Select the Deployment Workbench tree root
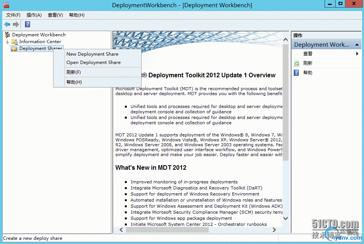Viewport: 364px width, 244px height. click(x=39, y=35)
